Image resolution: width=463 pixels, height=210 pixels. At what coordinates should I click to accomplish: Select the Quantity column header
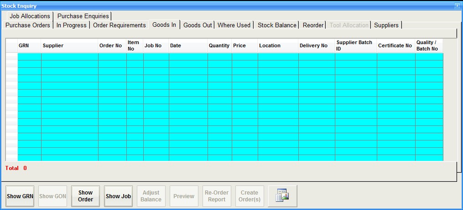(219, 45)
